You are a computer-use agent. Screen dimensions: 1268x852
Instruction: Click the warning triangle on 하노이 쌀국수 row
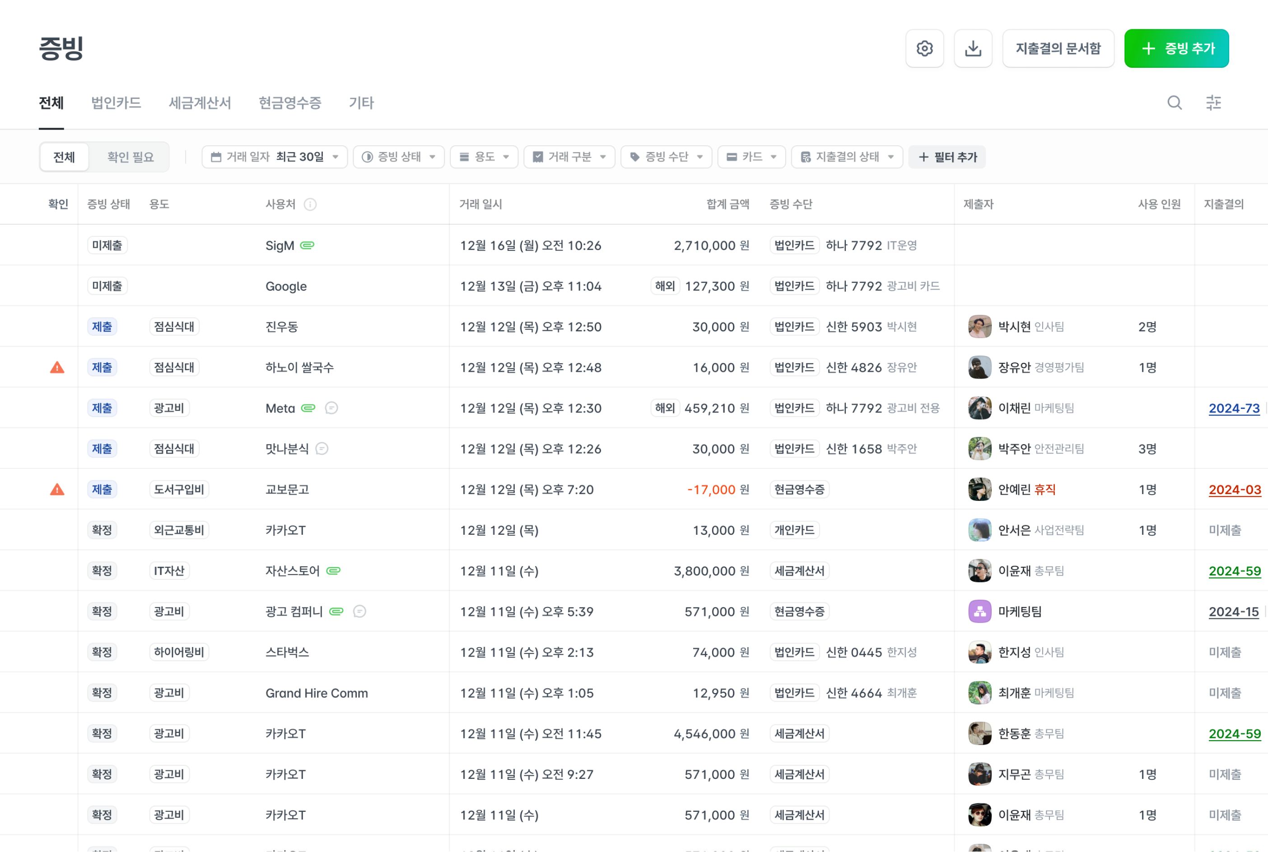pos(57,368)
